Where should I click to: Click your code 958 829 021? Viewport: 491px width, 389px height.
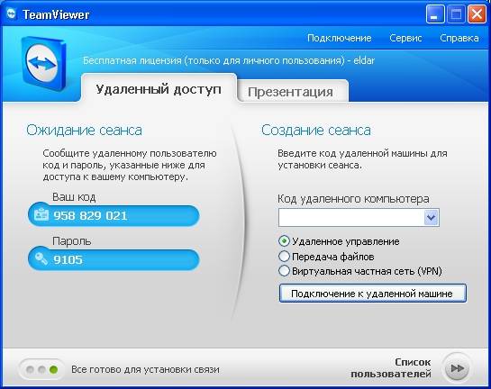pyautogui.click(x=90, y=215)
